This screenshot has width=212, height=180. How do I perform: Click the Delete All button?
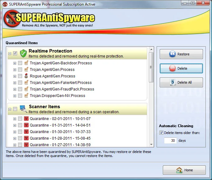[x=181, y=82]
